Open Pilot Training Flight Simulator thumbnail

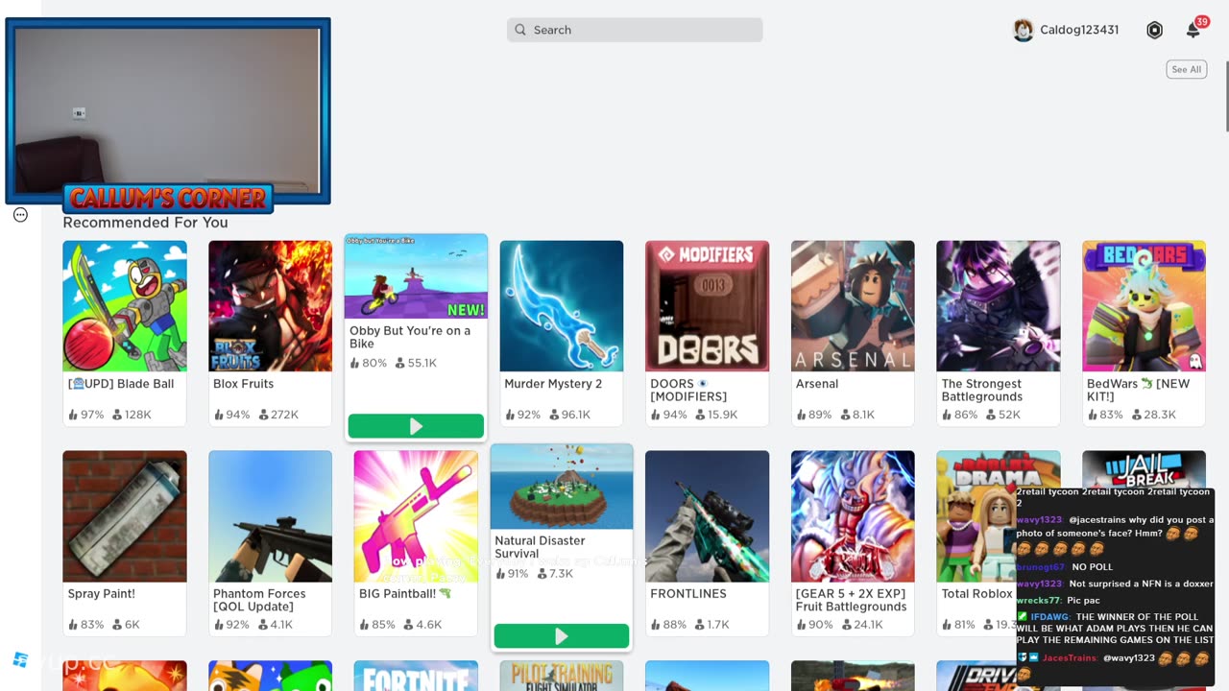tap(562, 676)
